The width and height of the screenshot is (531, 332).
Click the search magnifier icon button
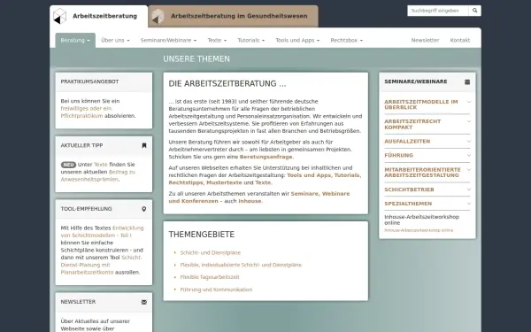[474, 11]
